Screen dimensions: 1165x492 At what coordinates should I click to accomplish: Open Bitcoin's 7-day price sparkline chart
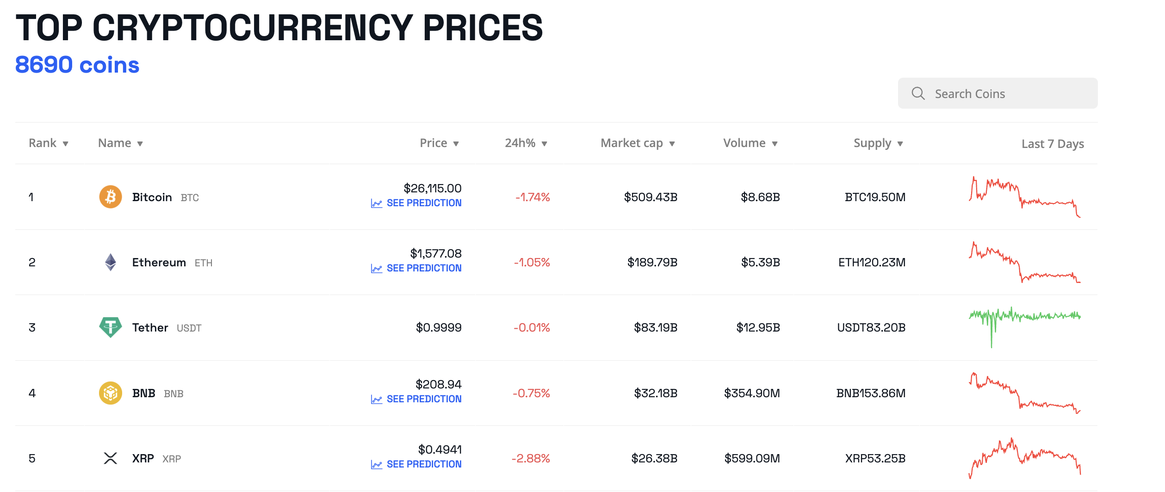point(1024,197)
